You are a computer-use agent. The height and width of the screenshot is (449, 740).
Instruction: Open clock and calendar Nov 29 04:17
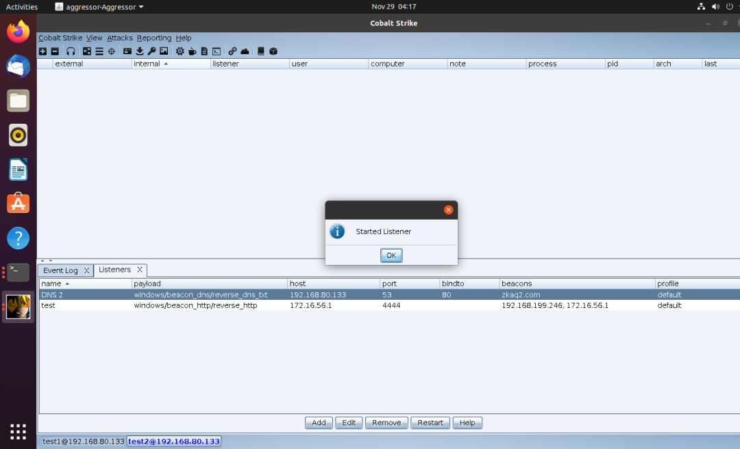[393, 7]
